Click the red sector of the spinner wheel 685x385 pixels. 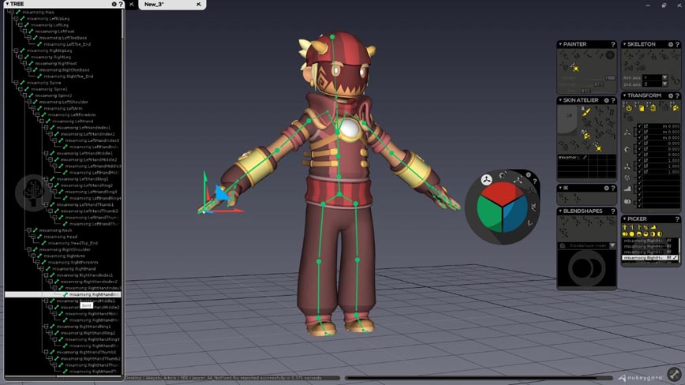502,192
